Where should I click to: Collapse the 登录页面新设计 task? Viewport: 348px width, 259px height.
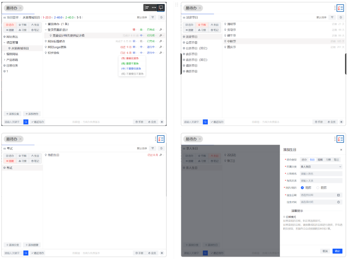[46, 30]
